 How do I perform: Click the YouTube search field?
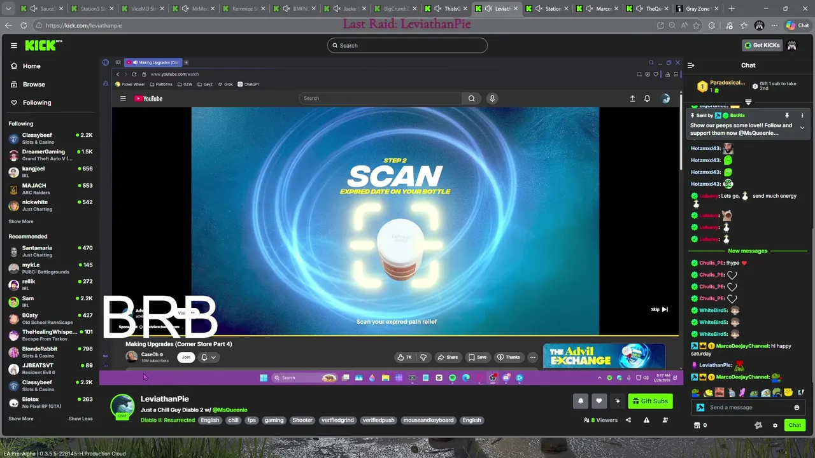pyautogui.click(x=380, y=98)
